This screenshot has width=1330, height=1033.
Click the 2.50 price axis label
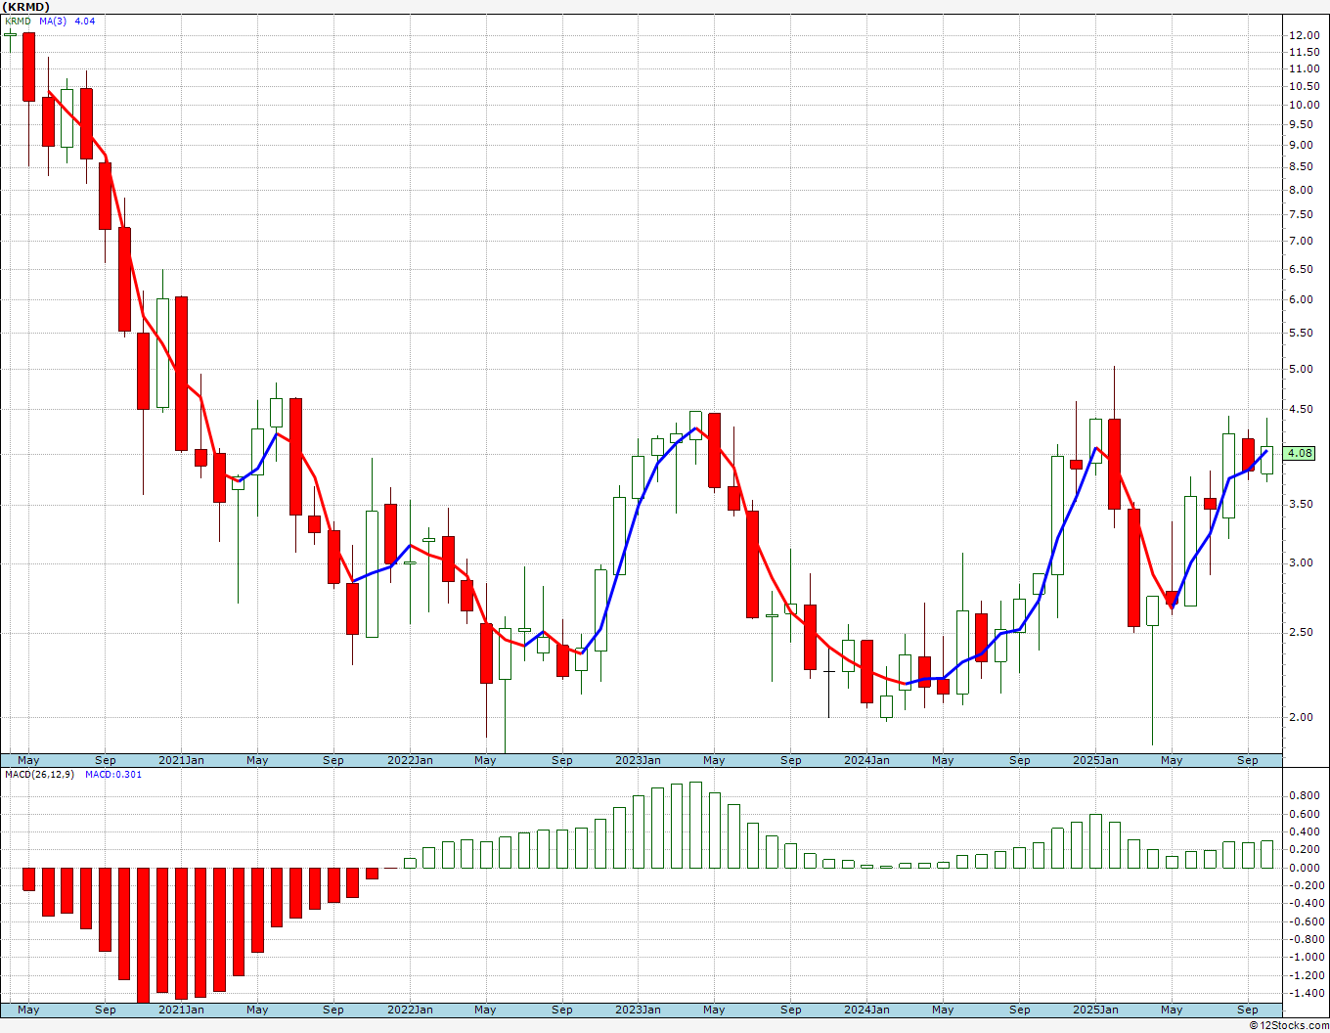(x=1301, y=632)
